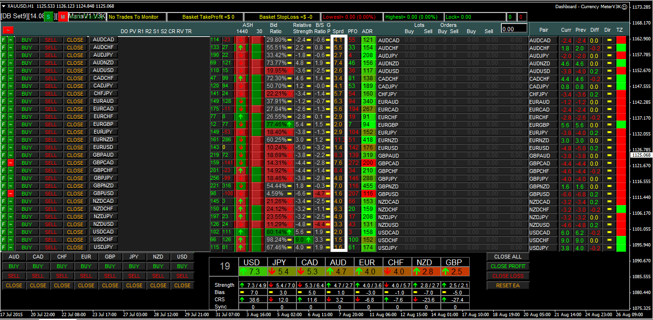
Task: Toggle the F button for CADJPY row
Action: (x=4, y=86)
